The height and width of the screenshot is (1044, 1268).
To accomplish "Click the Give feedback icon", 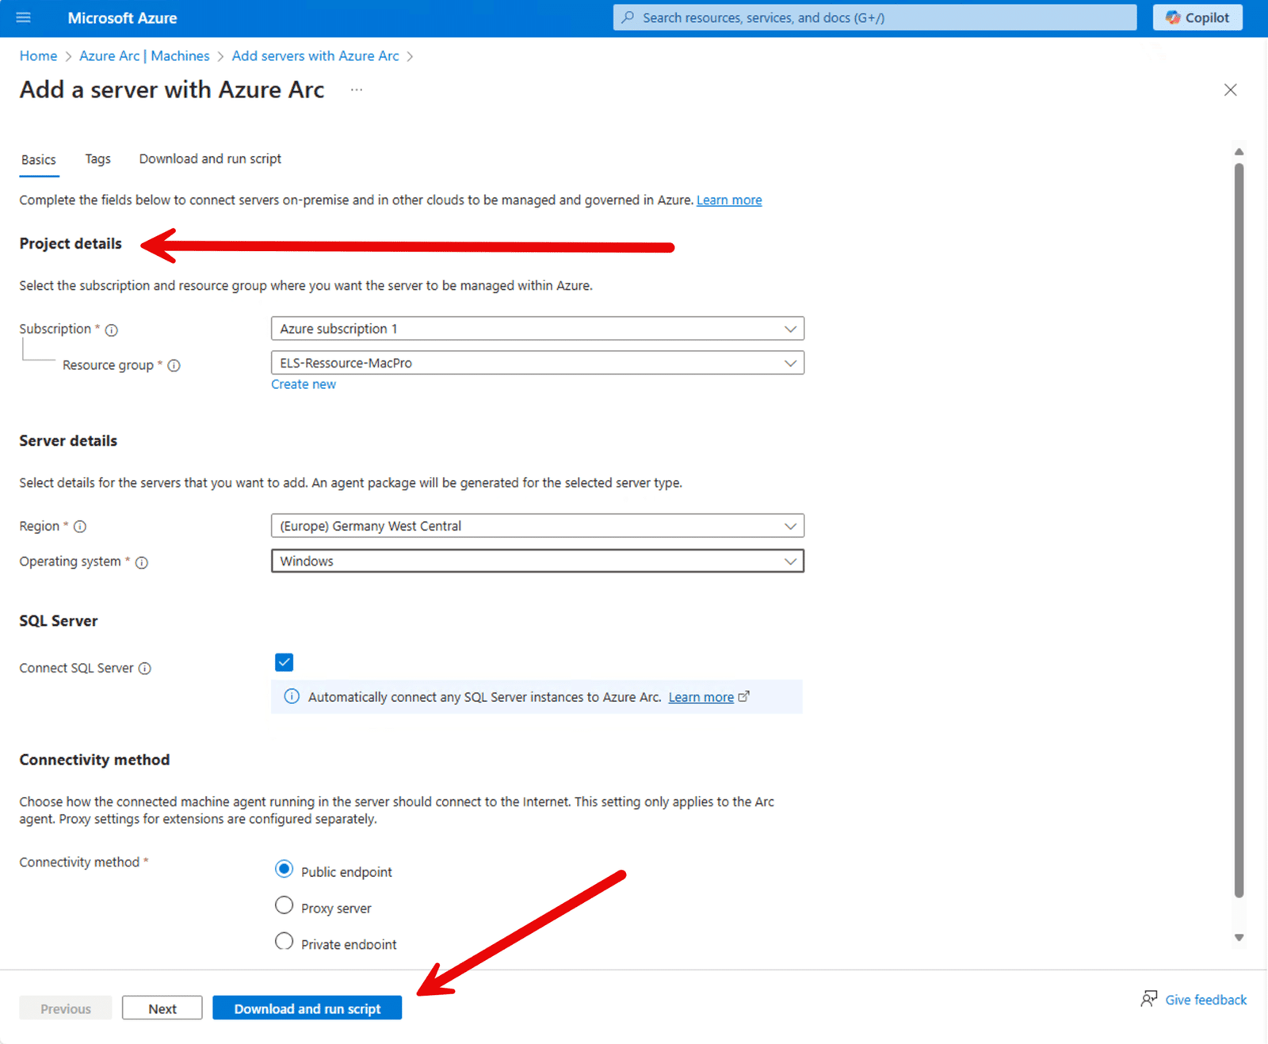I will click(x=1149, y=999).
